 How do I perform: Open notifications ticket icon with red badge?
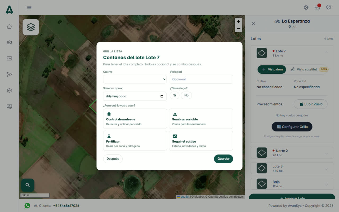(317, 7)
